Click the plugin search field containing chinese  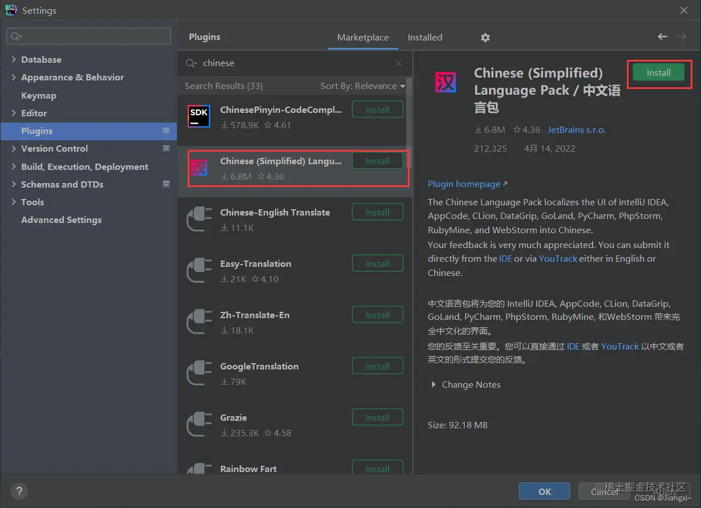[294, 63]
